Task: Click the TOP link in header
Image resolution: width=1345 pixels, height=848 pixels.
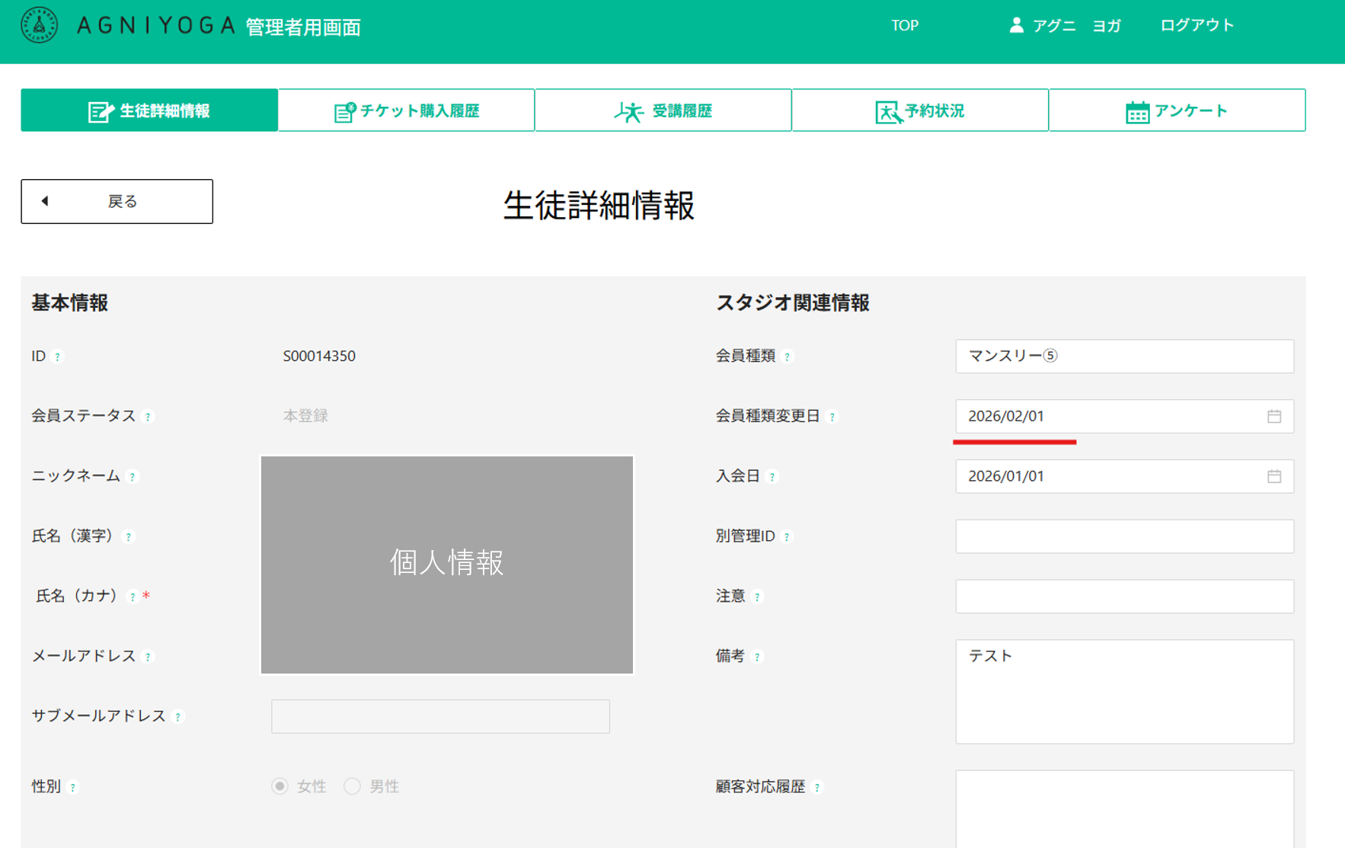Action: coord(905,25)
